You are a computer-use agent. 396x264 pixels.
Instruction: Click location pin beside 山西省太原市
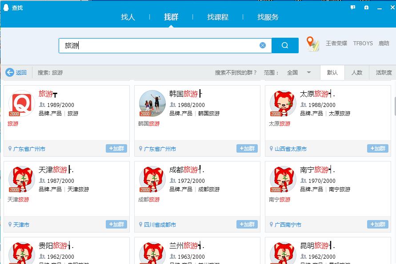271,149
